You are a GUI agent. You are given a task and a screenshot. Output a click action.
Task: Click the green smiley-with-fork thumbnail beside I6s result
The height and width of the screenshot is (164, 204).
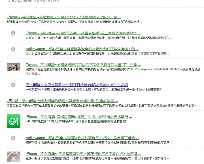point(14,121)
